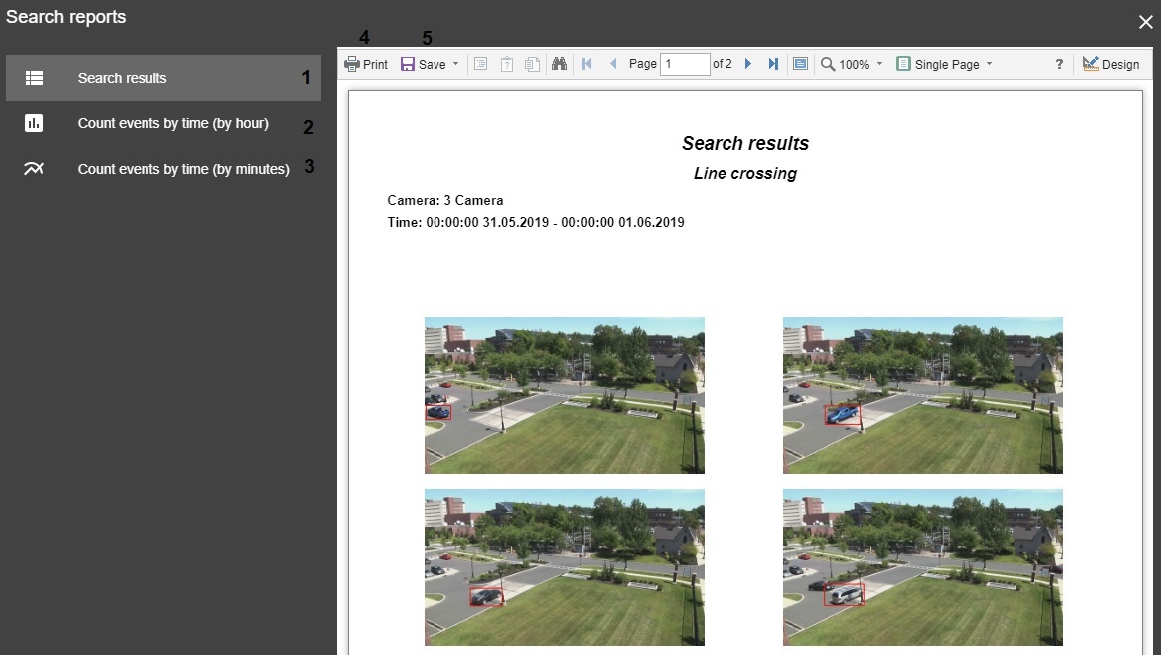Image resolution: width=1161 pixels, height=655 pixels.
Task: Go to the first page
Action: click(x=587, y=64)
